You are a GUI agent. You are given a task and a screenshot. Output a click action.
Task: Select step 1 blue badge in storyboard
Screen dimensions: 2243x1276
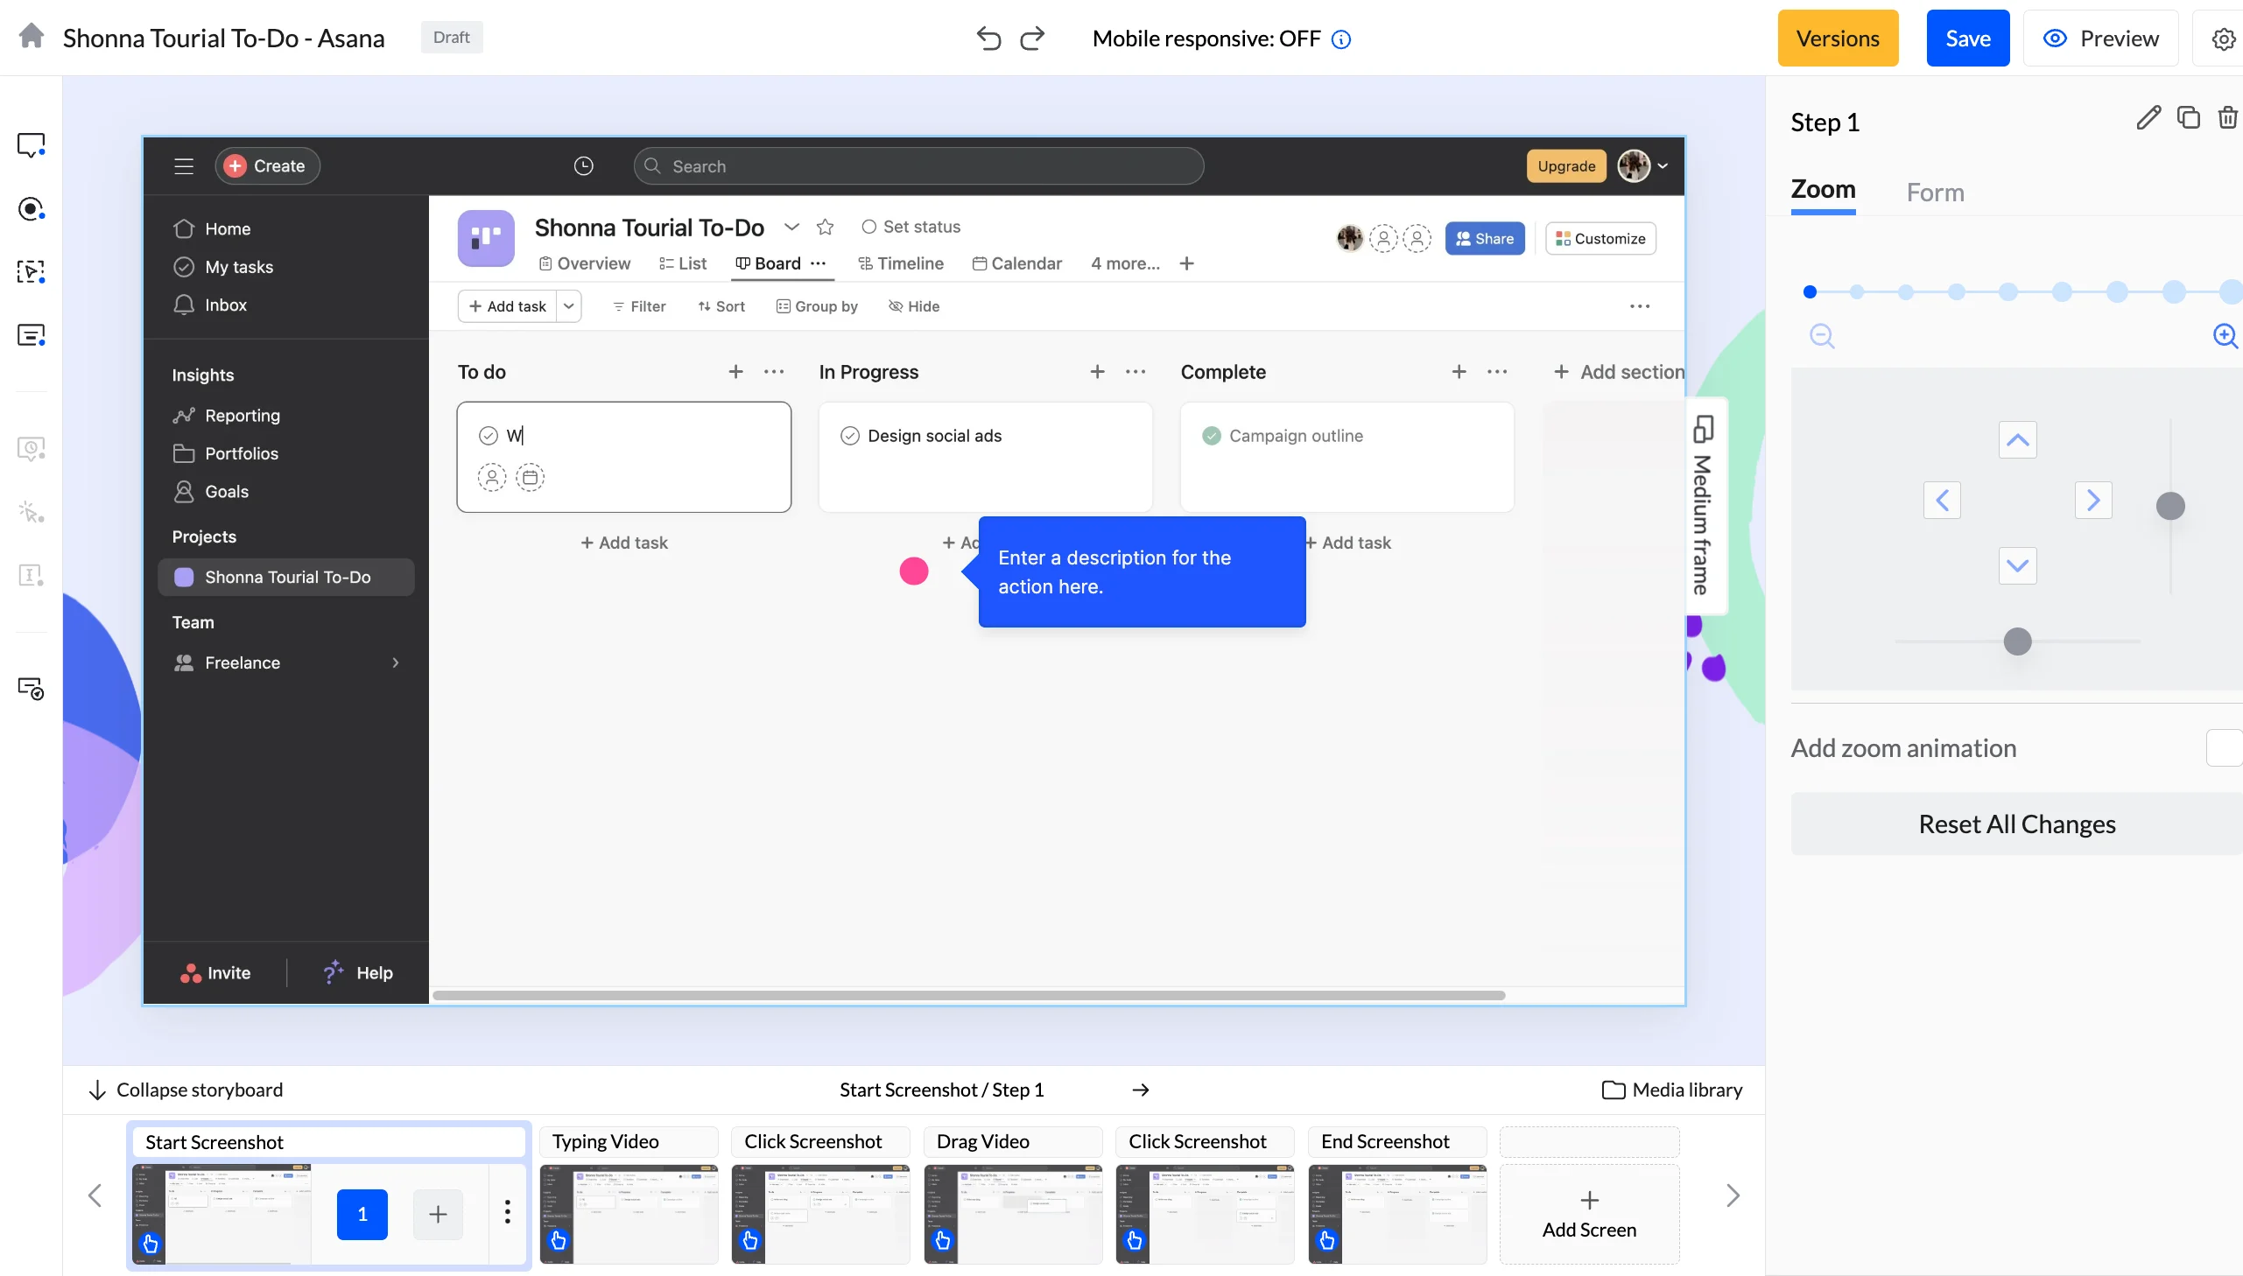[x=362, y=1214]
